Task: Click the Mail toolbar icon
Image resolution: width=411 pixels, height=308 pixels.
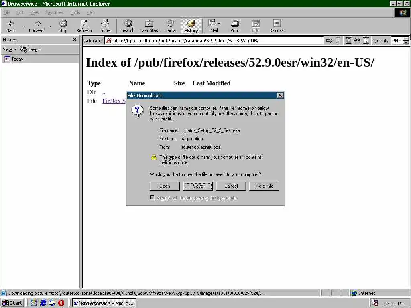Action: [213, 26]
